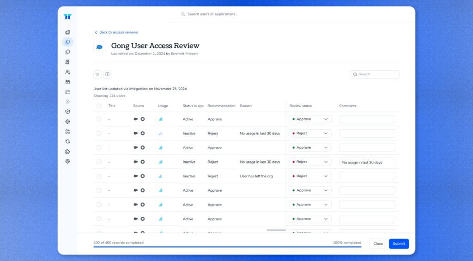Click the 'User has left the org' reason text
473x261 pixels.
[256, 176]
